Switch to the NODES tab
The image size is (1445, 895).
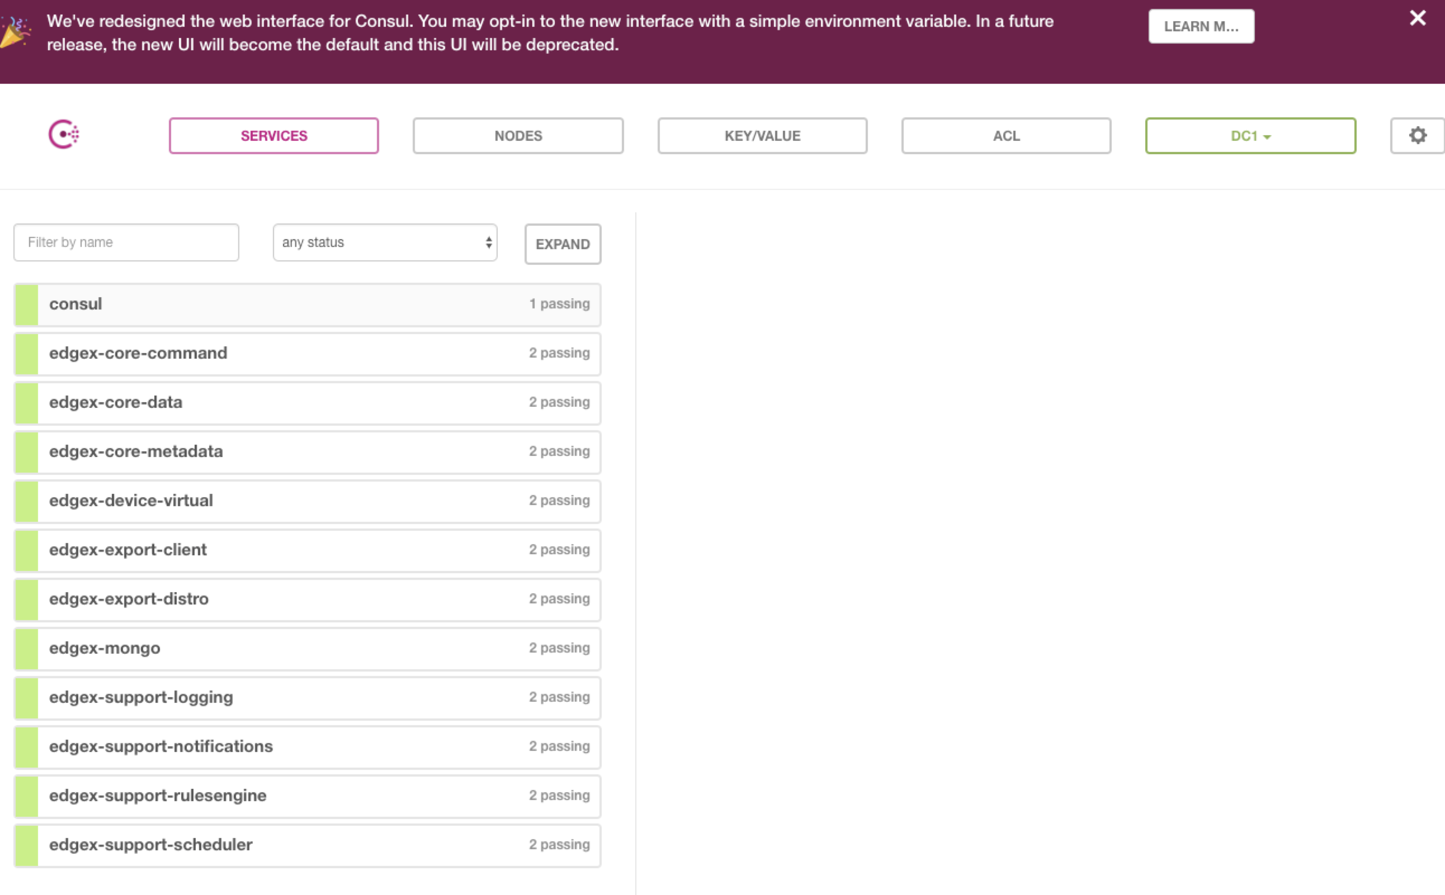click(518, 136)
